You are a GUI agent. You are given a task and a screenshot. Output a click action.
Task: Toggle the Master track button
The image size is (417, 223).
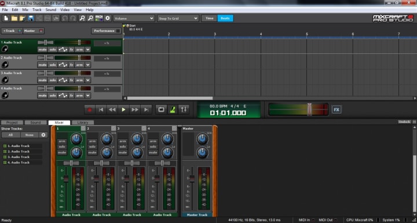(x=34, y=31)
